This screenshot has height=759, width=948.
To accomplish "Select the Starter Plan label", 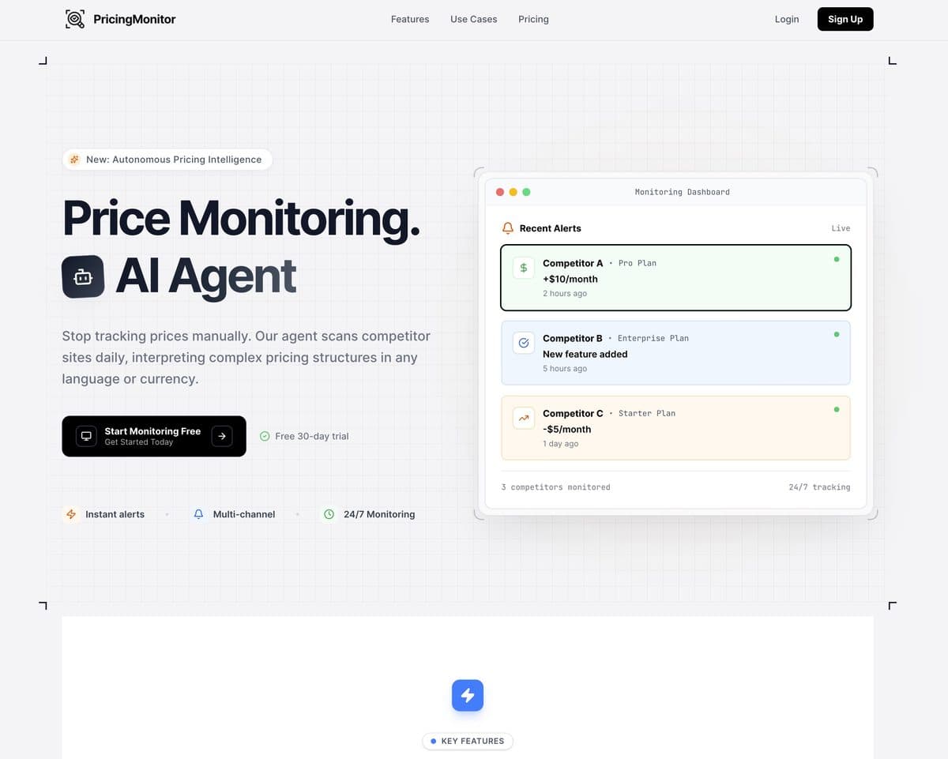I will [647, 413].
